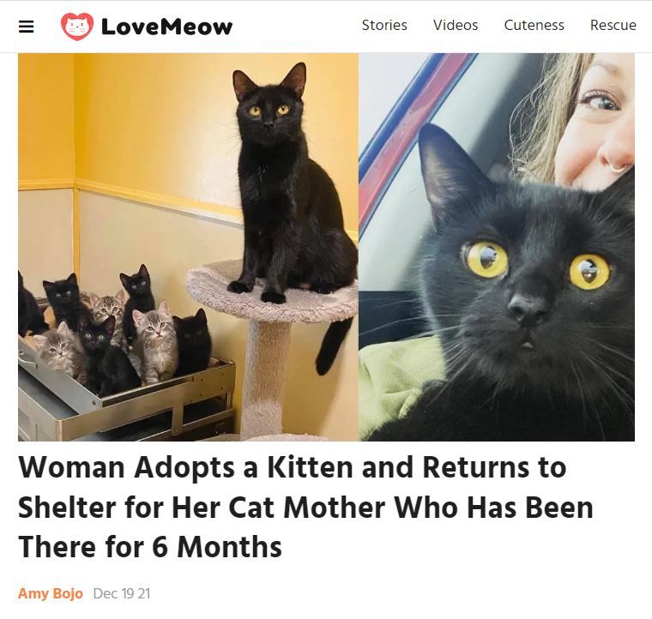Go to the Videos section
Viewport: 652px width, 619px height.
456,25
